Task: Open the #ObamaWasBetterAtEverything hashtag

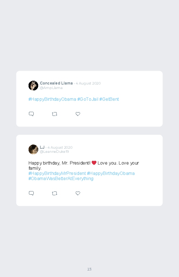Action: 61,179
